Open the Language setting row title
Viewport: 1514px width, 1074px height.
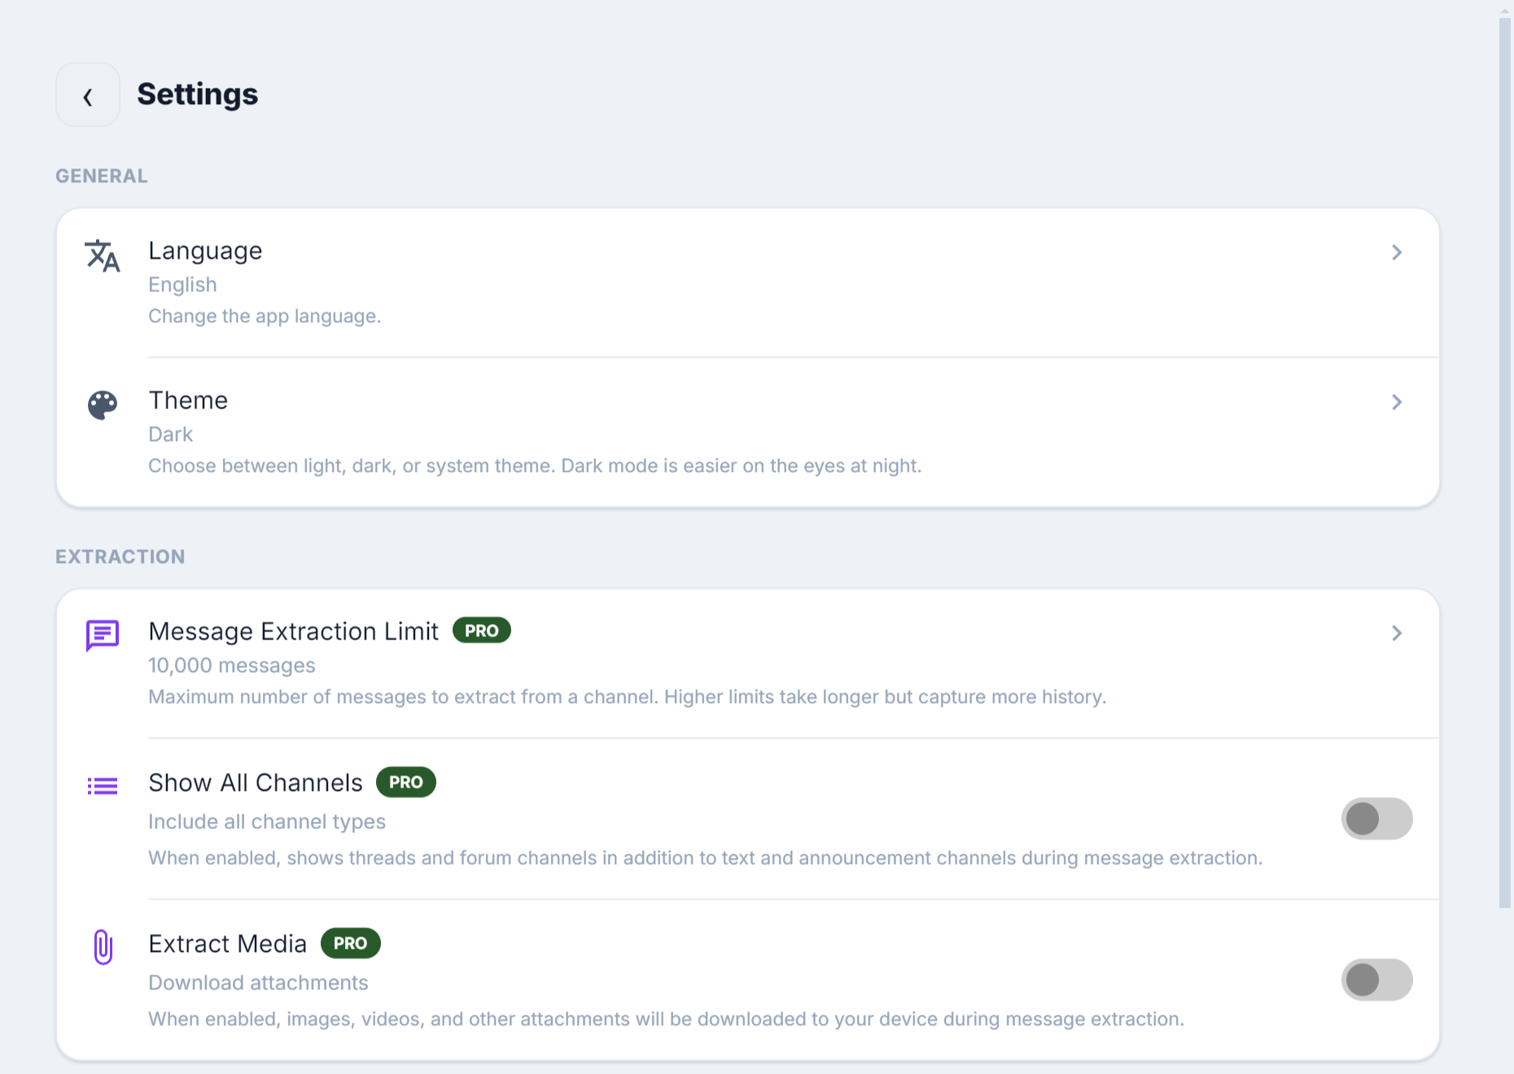(x=205, y=251)
